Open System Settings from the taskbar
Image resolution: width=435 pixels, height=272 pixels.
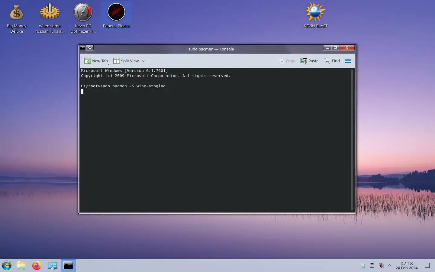(x=53, y=265)
